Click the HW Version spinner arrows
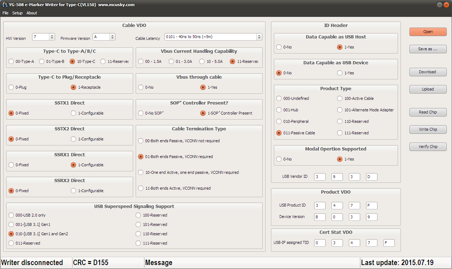Viewport: 452px width, 269px height. (x=52, y=37)
